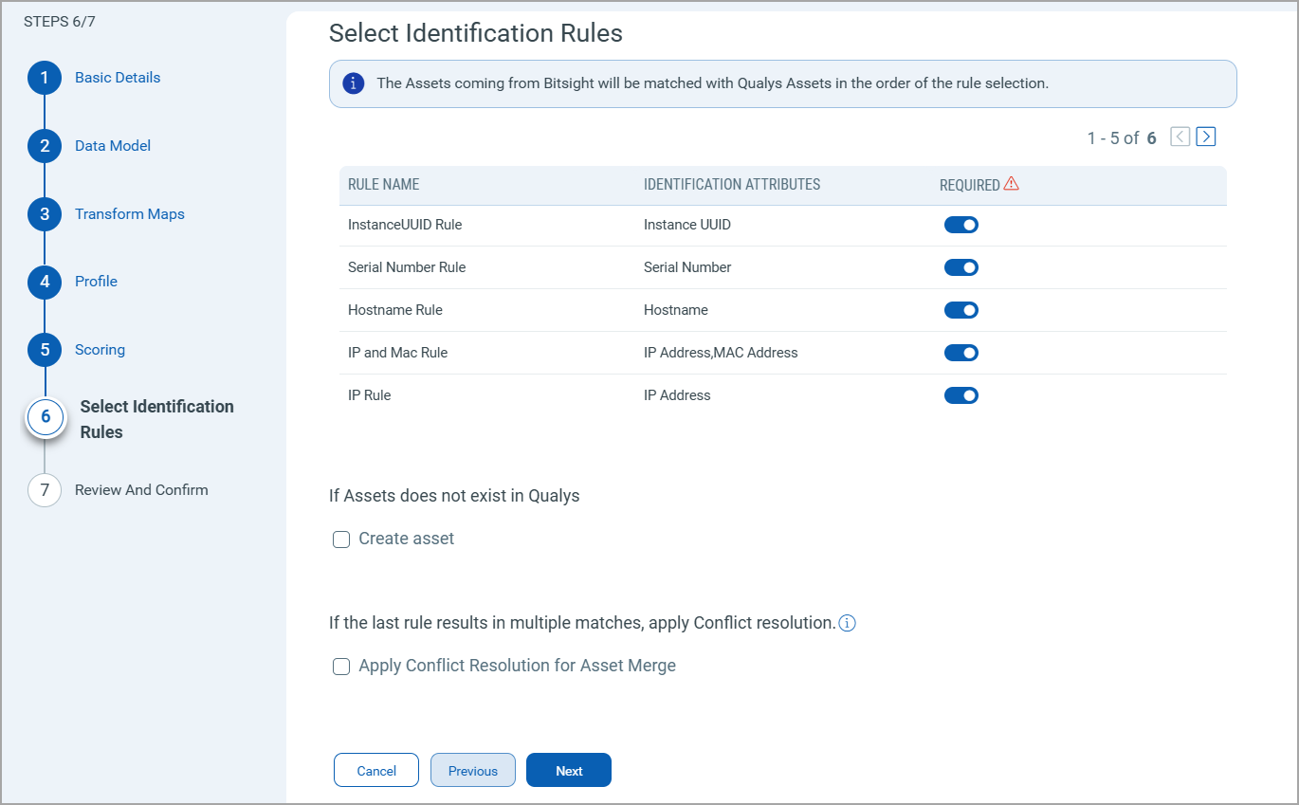Click the warning icon beside REQUIRED header

[1012, 184]
